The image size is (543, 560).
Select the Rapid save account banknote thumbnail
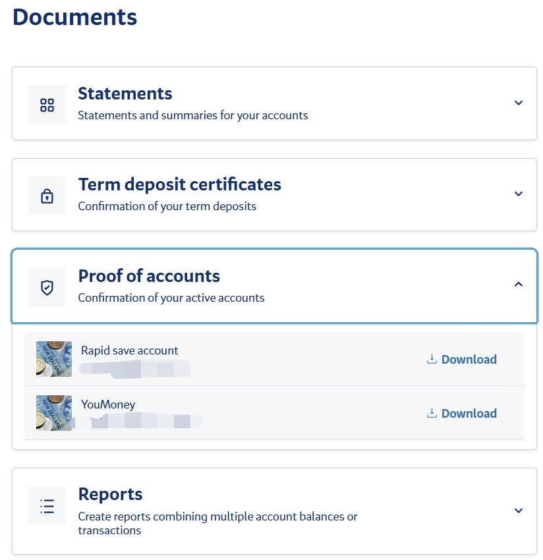click(54, 359)
